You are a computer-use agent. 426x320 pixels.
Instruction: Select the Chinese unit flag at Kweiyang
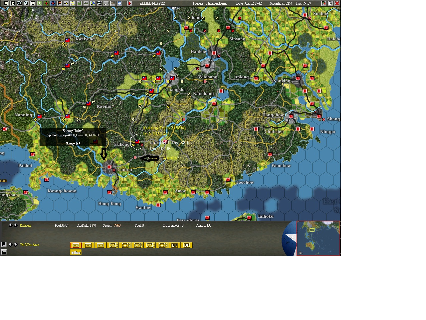(67, 40)
